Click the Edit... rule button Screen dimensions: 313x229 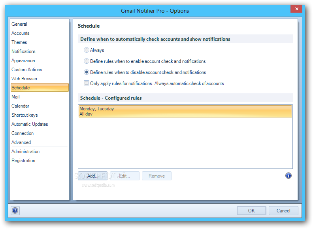[x=124, y=176]
